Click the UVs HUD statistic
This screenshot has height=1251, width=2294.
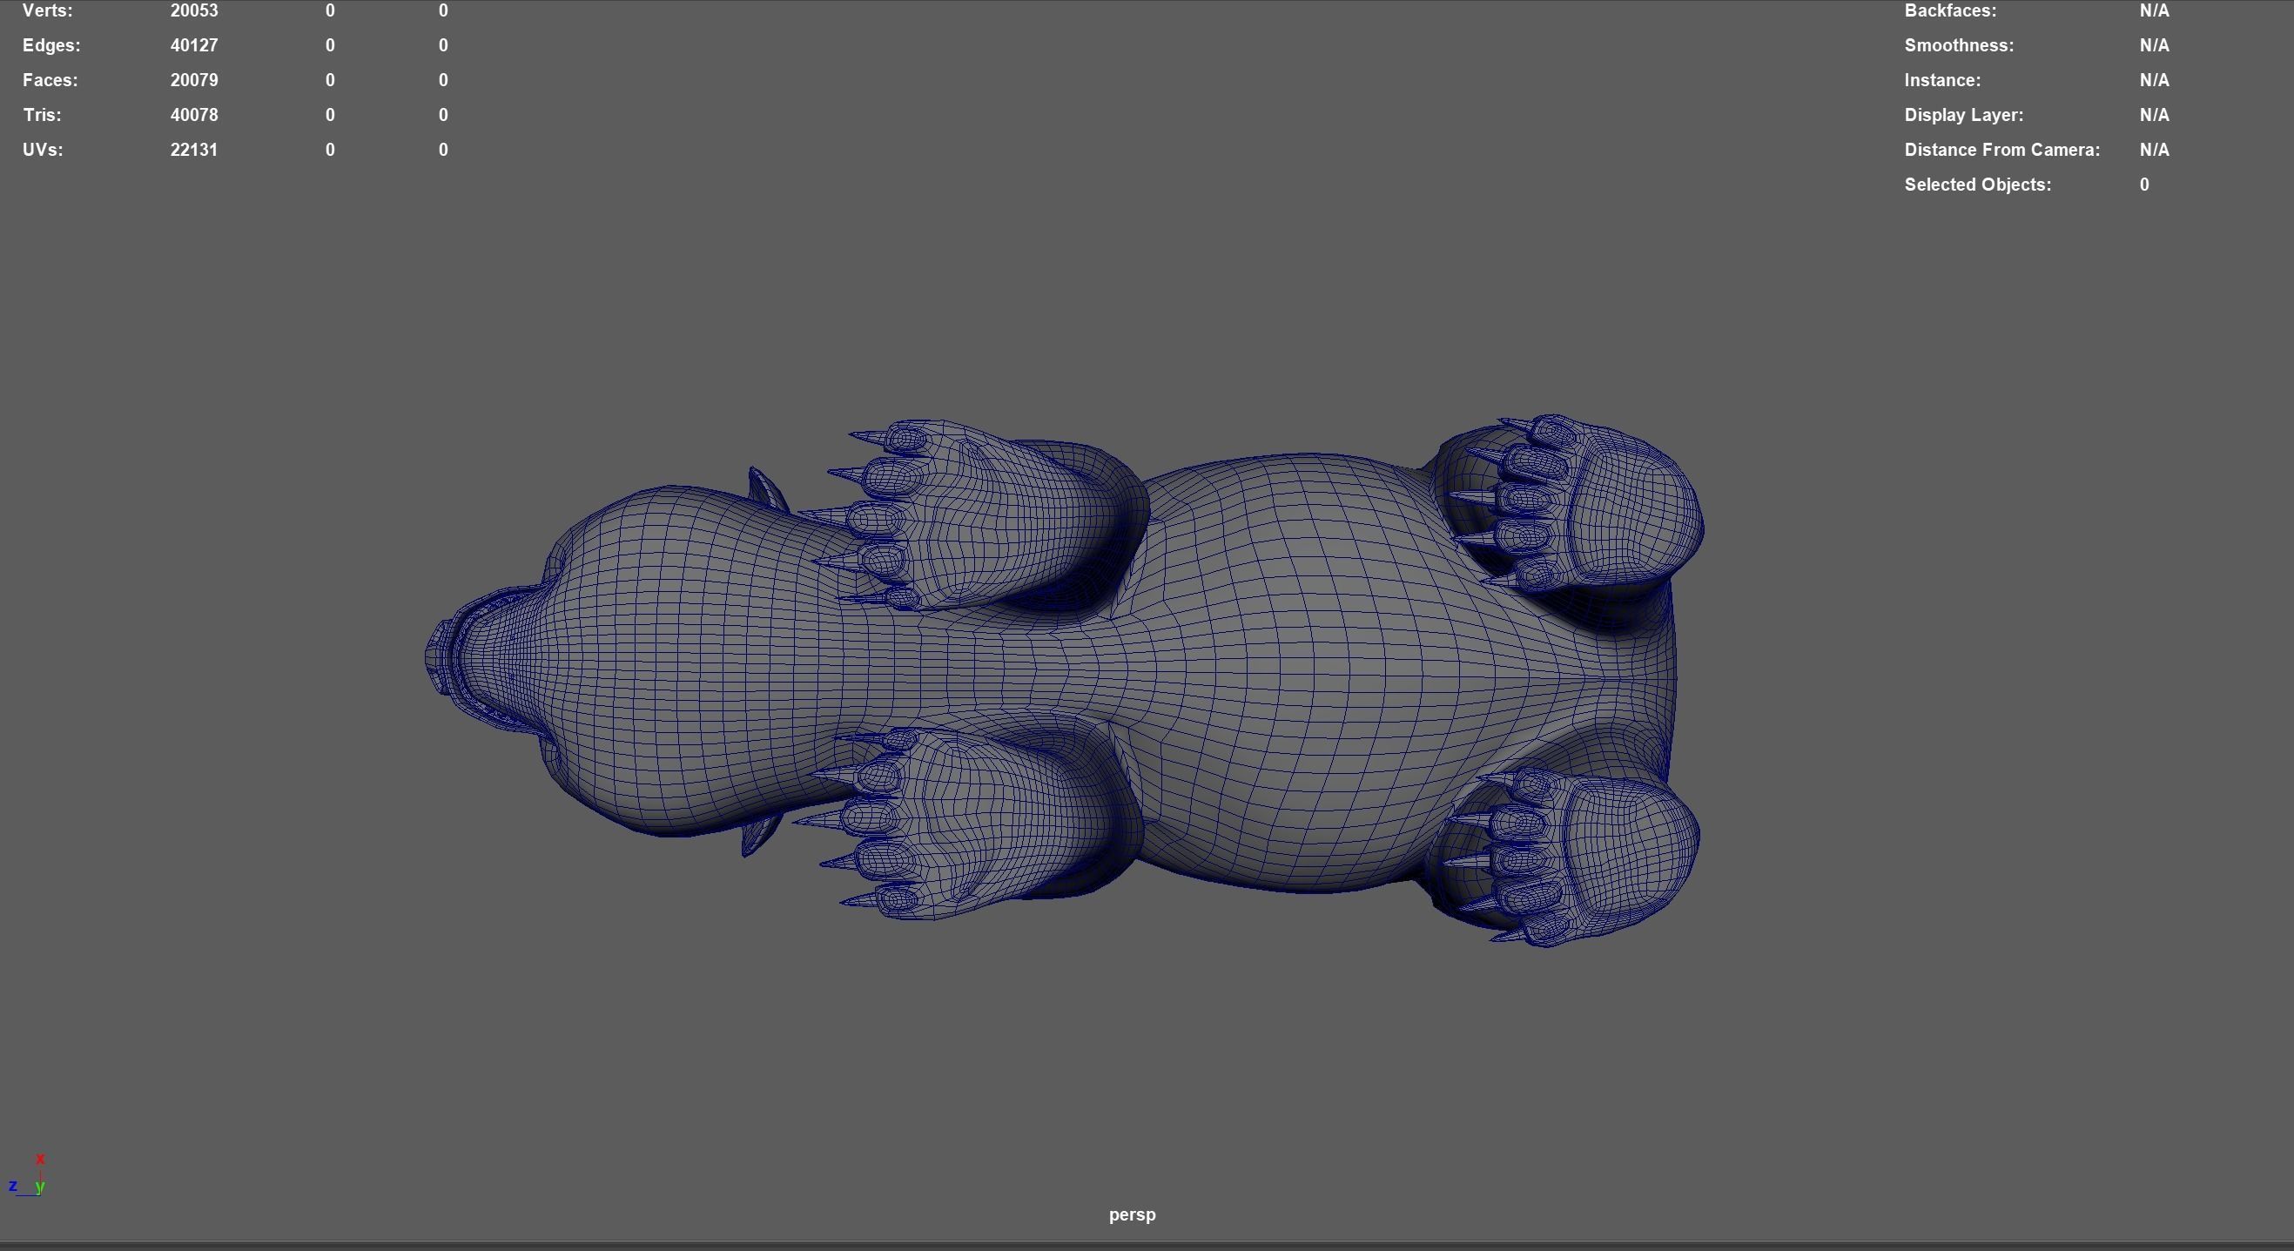(194, 150)
